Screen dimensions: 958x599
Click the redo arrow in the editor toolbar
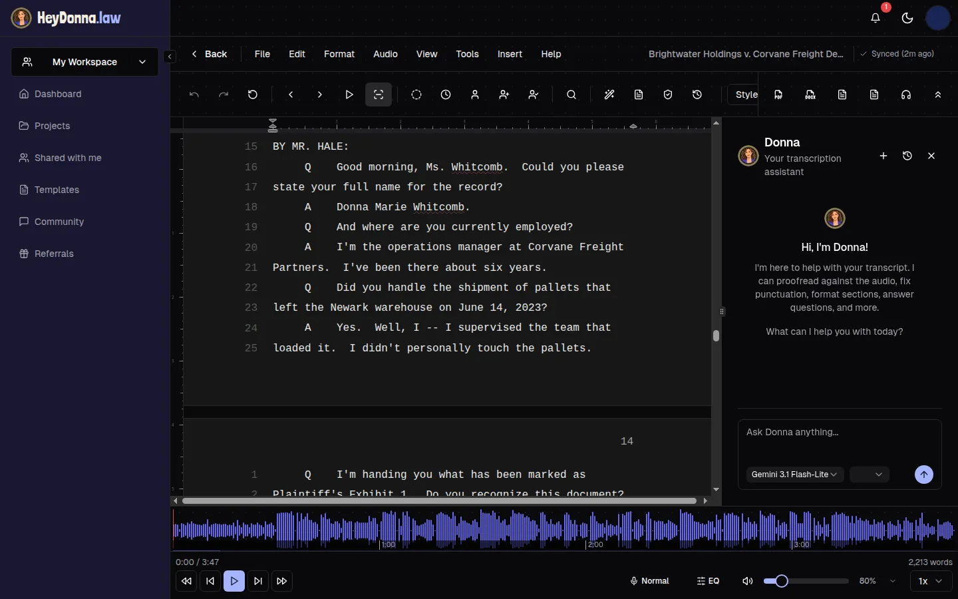point(224,95)
